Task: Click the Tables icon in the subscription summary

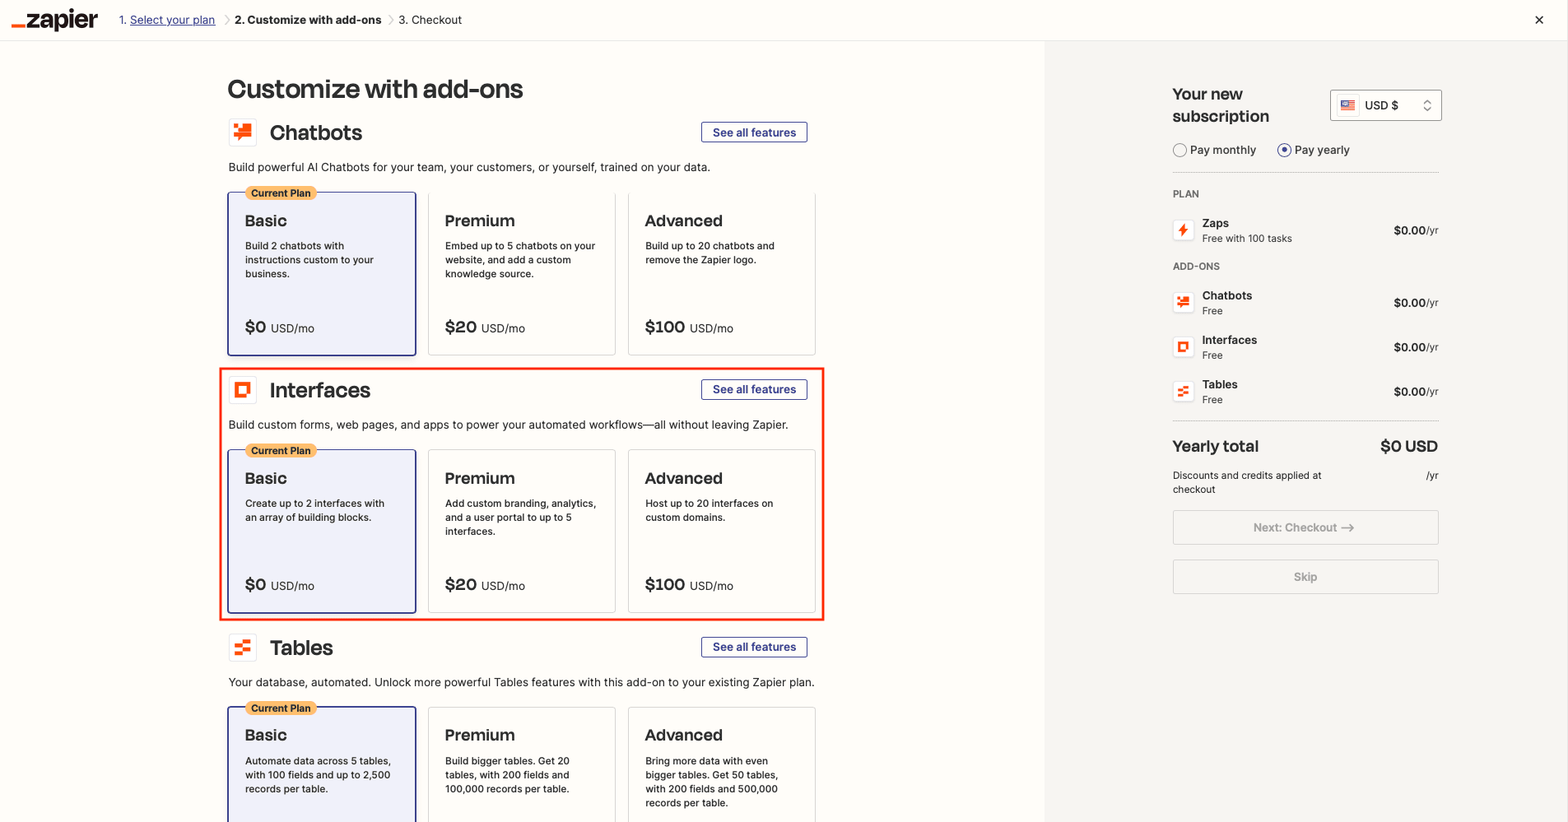Action: tap(1184, 391)
